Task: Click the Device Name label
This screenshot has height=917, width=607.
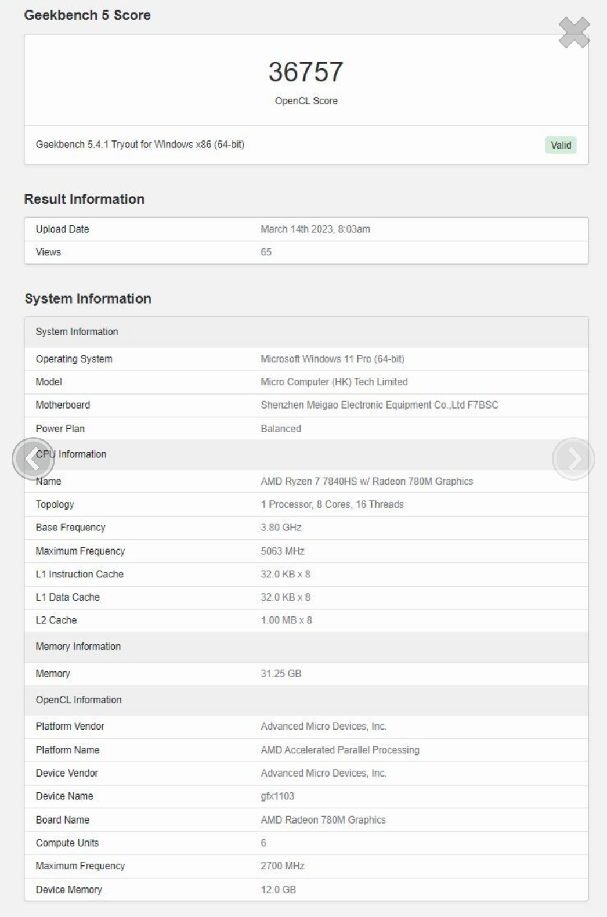Action: 64,796
